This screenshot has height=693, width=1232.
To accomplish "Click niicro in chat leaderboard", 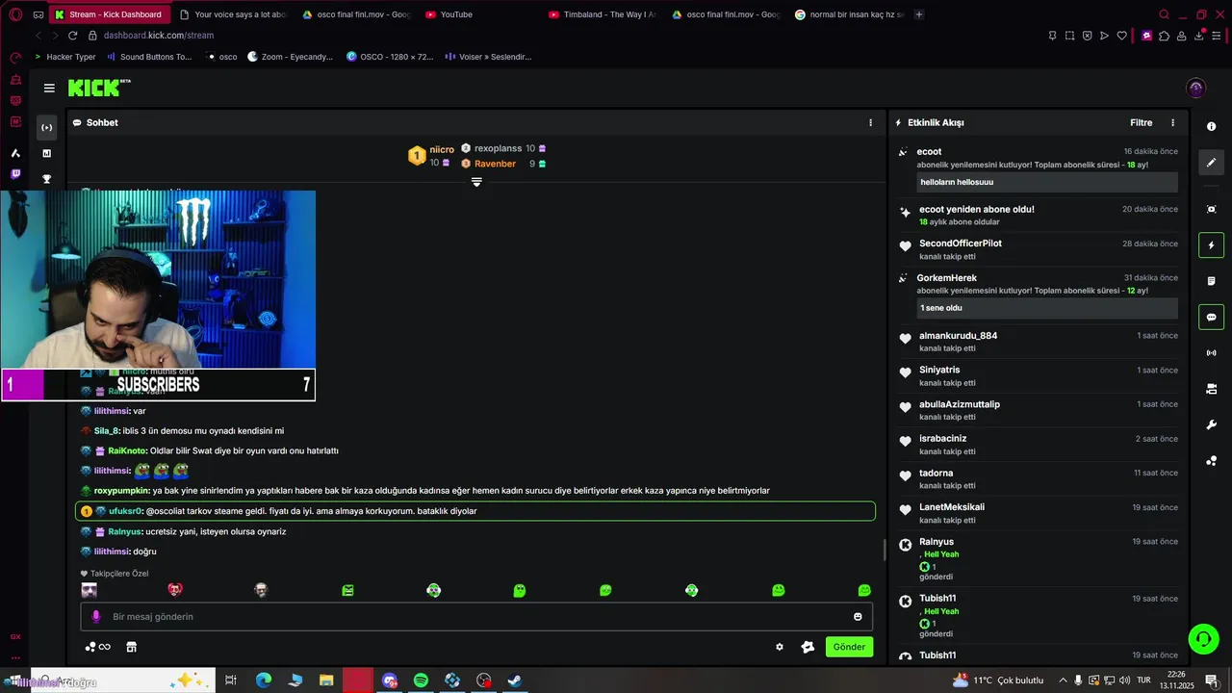I will [442, 149].
